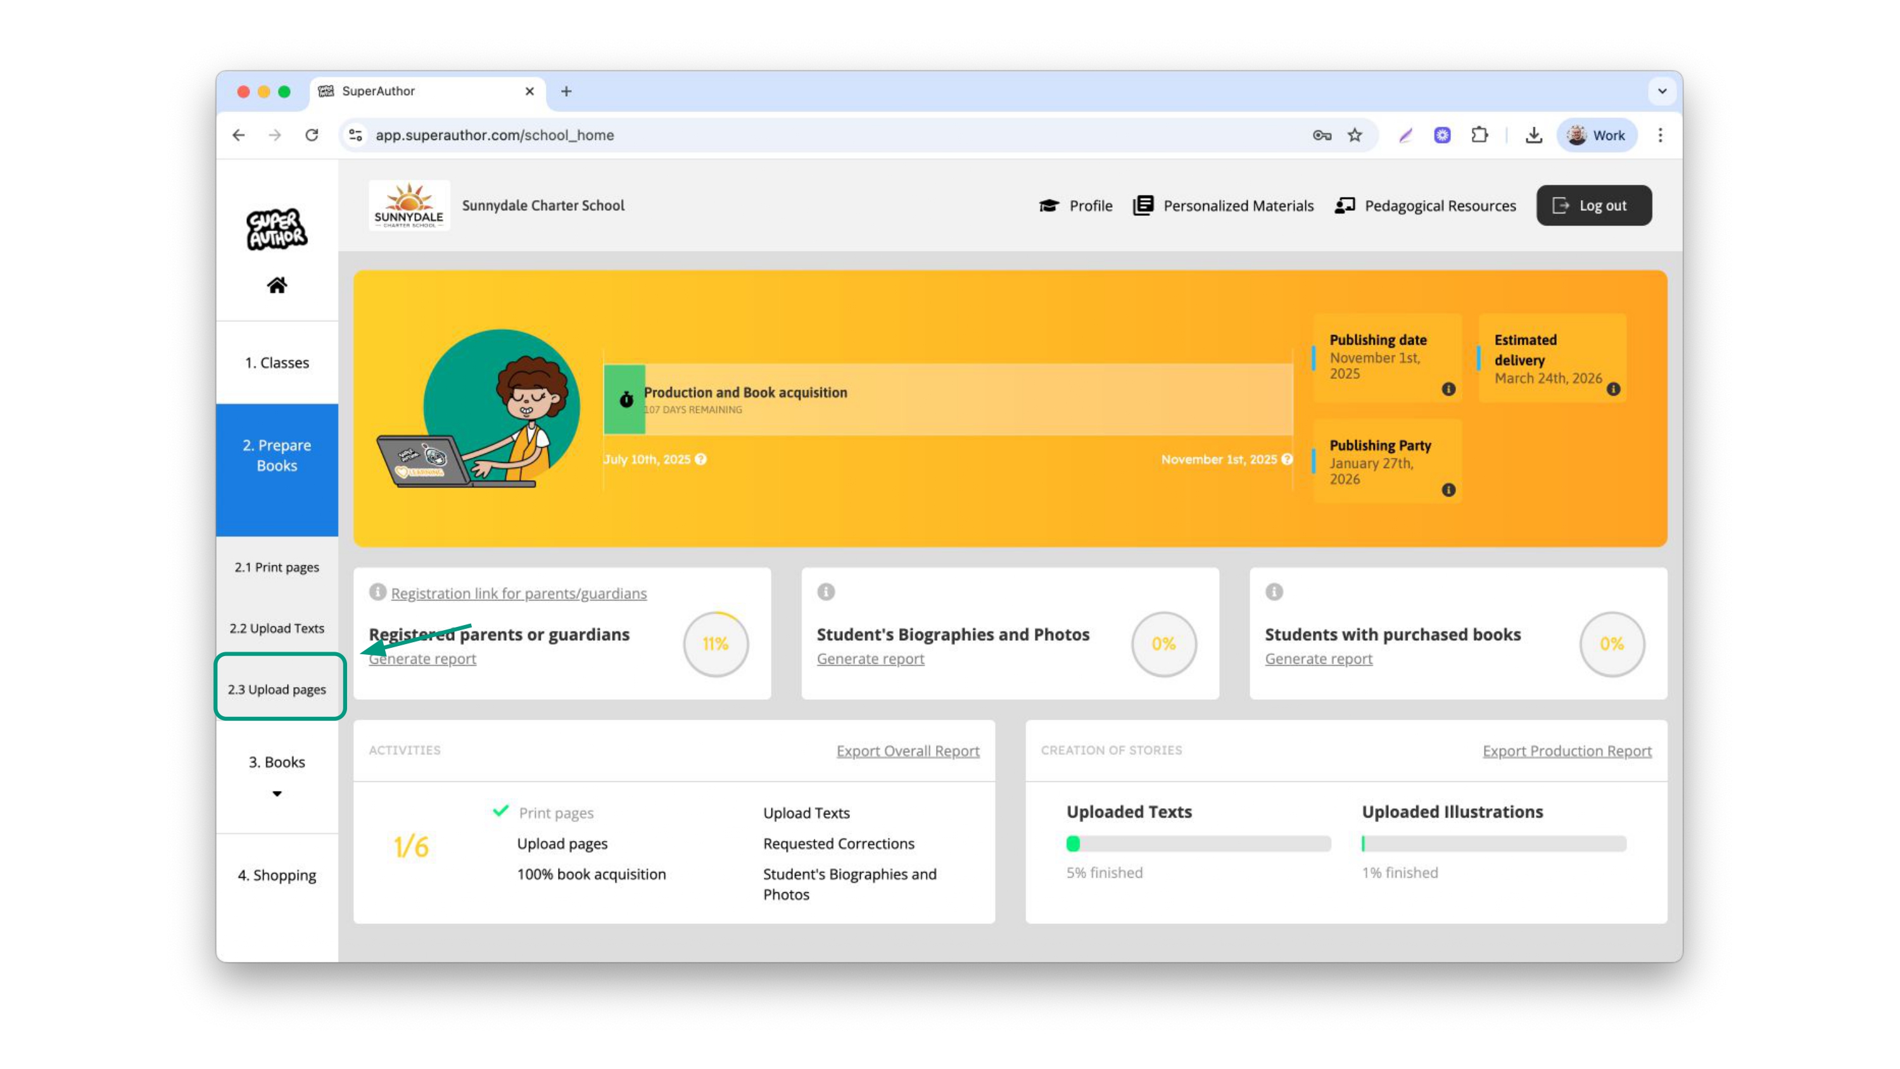The image size is (1900, 1069).
Task: Click the Upload Texts activity item
Action: point(806,813)
